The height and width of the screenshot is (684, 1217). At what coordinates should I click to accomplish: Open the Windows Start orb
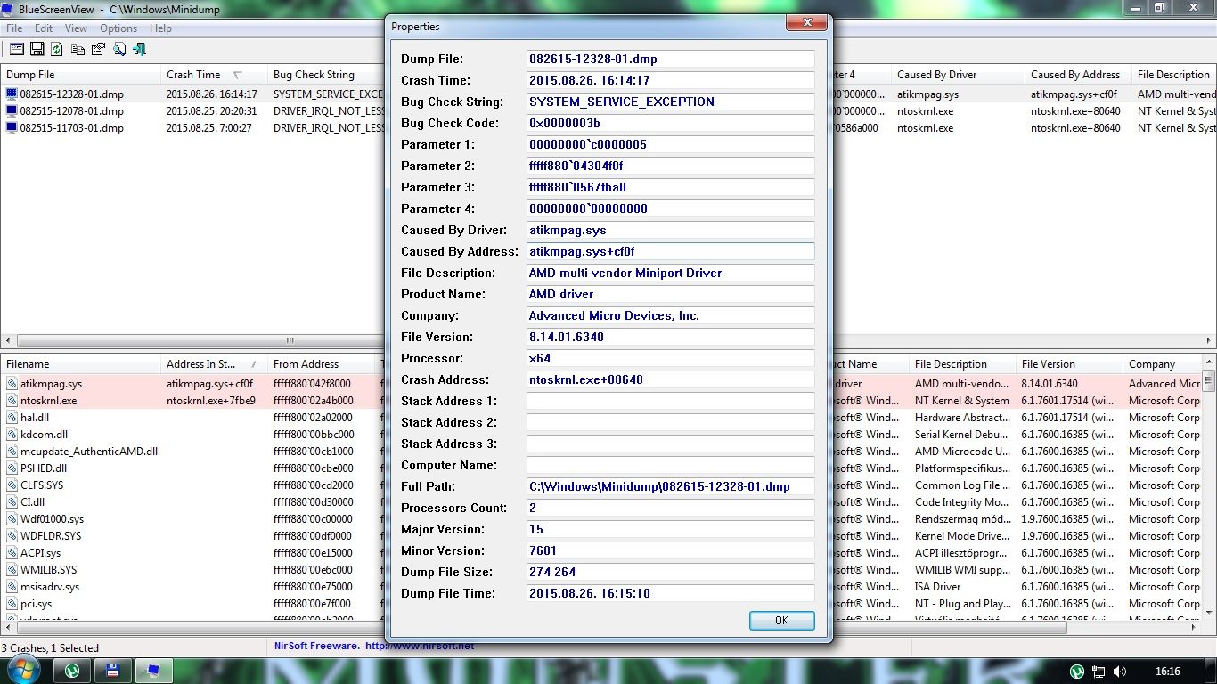tap(23, 671)
